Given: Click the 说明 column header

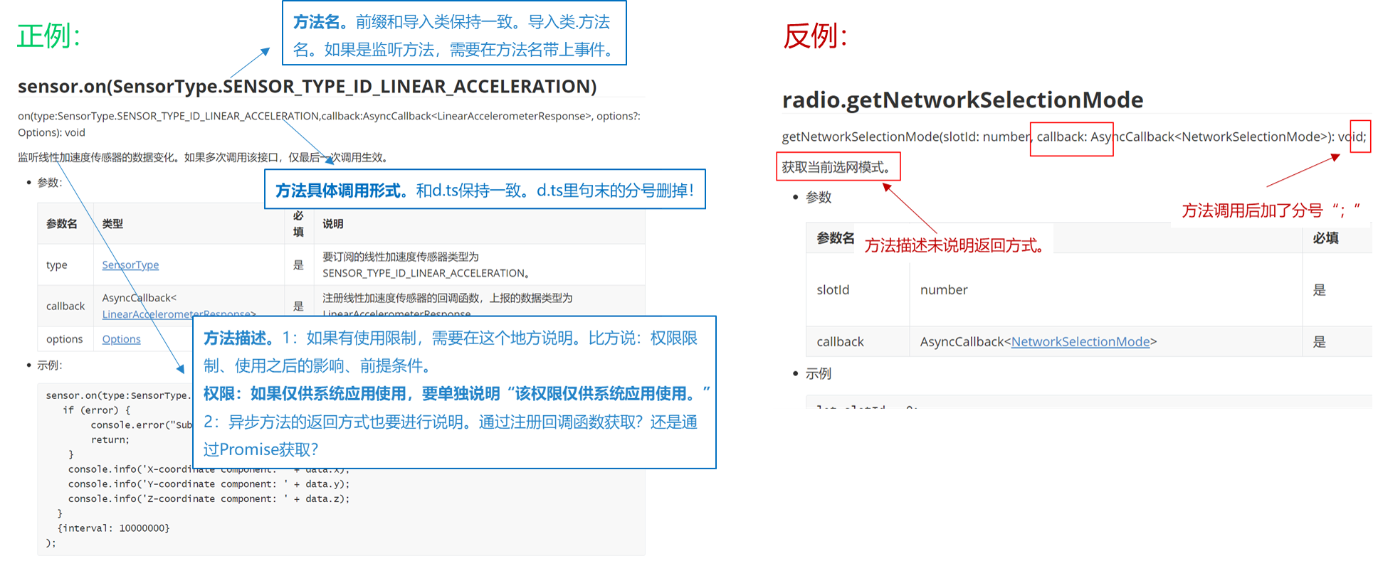Looking at the screenshot, I should [332, 223].
